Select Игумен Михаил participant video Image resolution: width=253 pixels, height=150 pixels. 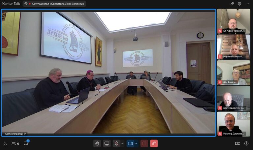234,47
